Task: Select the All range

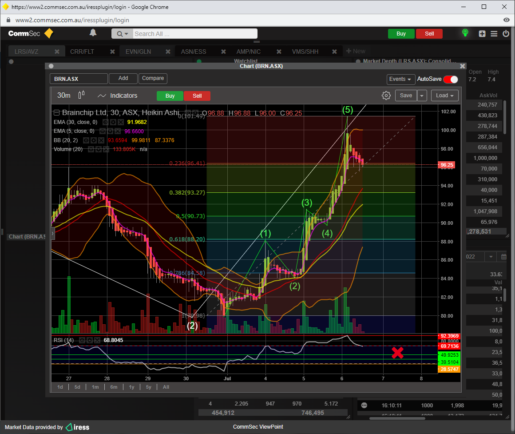Action: 166,387
